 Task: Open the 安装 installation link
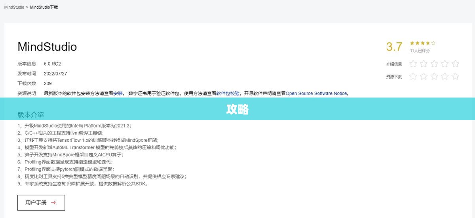[x=118, y=94]
